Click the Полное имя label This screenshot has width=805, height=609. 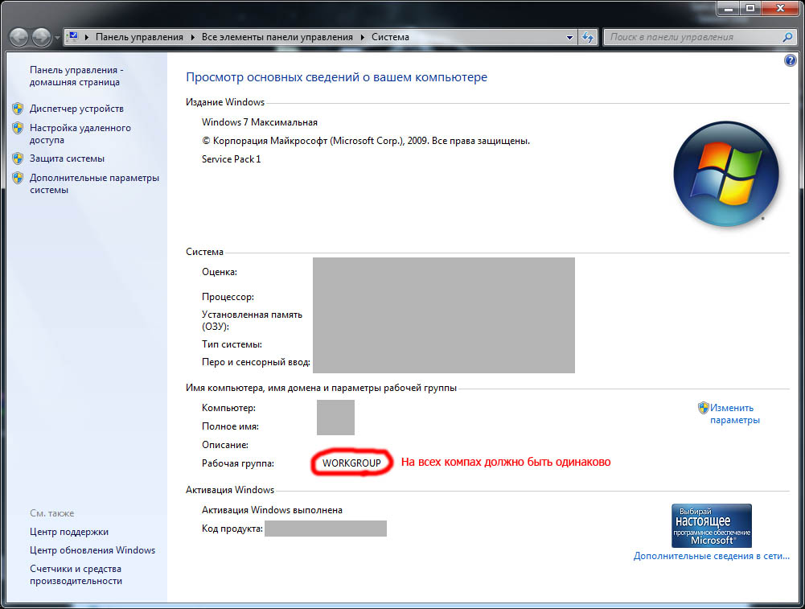click(230, 426)
